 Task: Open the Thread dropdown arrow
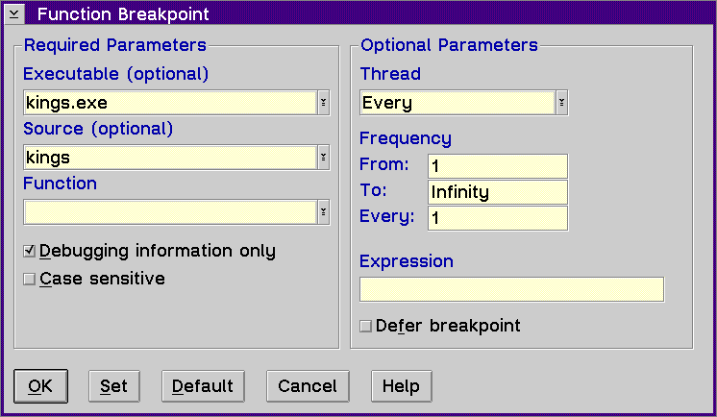(x=561, y=103)
